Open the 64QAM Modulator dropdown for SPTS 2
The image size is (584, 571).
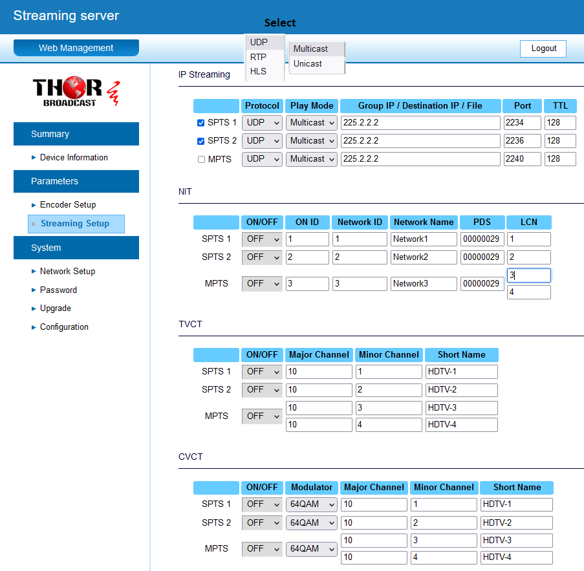coord(311,523)
